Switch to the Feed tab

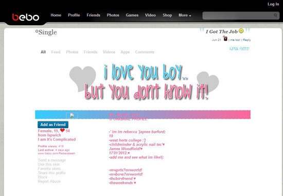tap(56, 52)
